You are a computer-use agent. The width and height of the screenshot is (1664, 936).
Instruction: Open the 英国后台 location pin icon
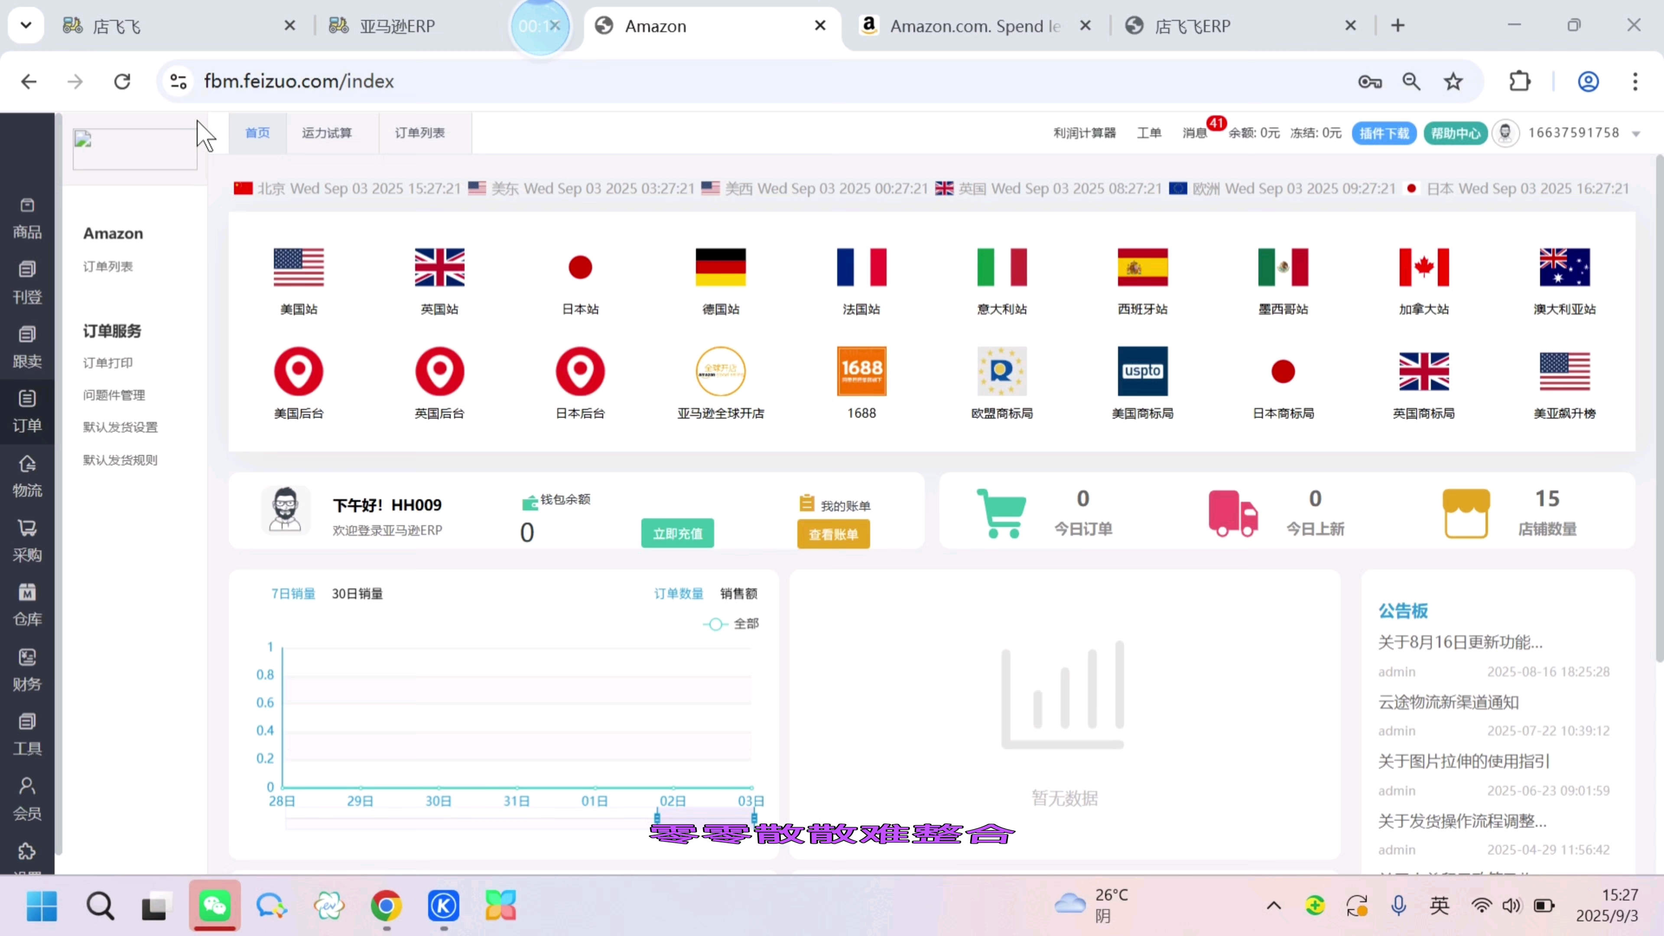(439, 371)
